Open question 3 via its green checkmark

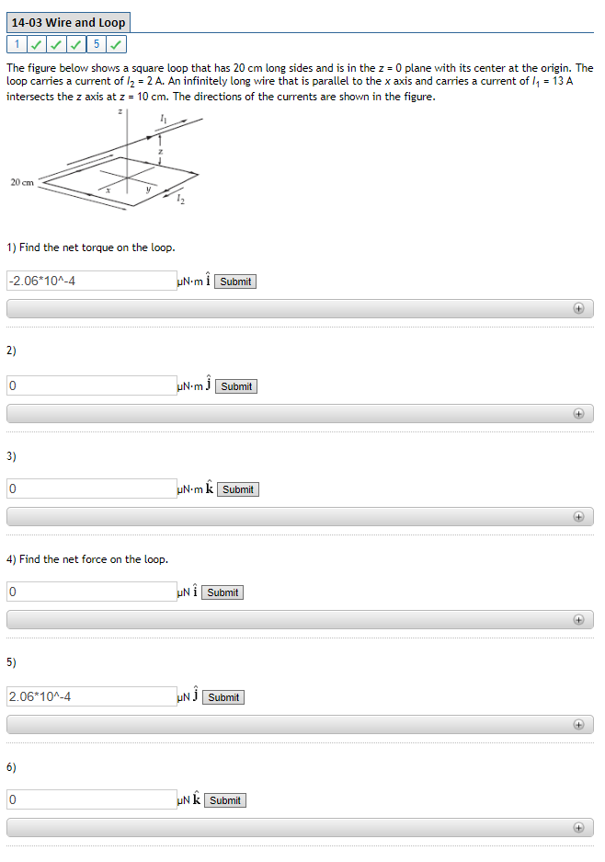[56, 43]
